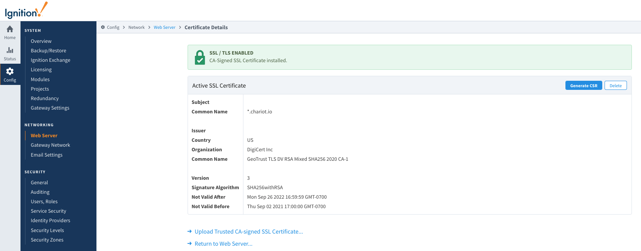641x251 pixels.
Task: Open Service Security settings
Action: (x=49, y=211)
